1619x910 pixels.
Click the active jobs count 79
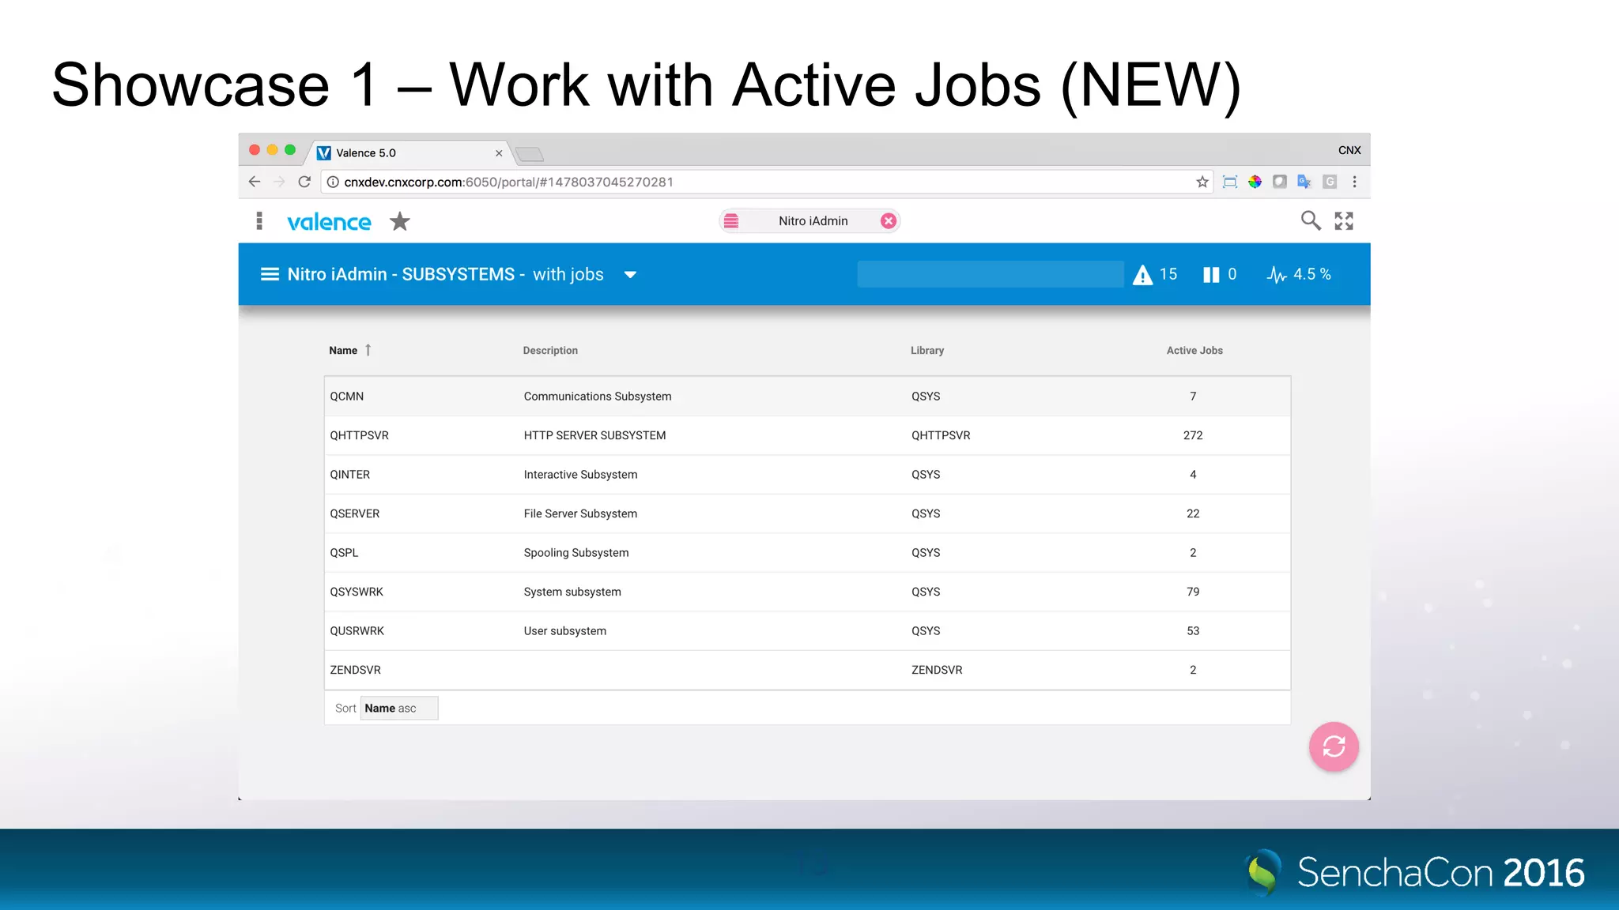[1193, 592]
